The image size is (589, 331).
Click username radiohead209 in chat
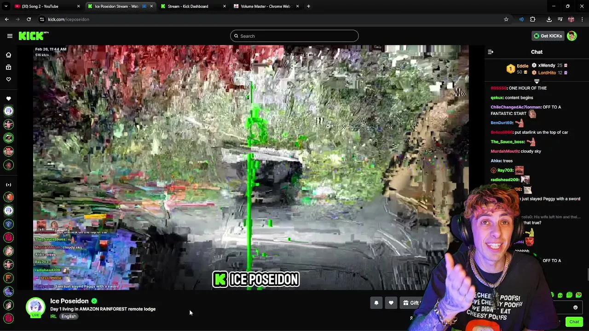(x=505, y=180)
